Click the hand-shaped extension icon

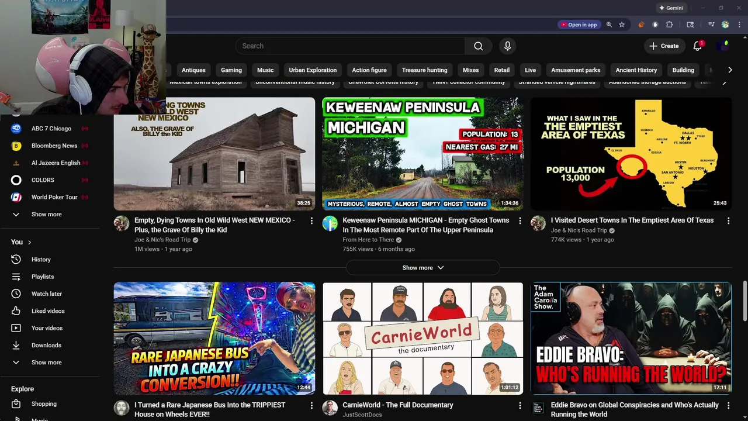[655, 25]
